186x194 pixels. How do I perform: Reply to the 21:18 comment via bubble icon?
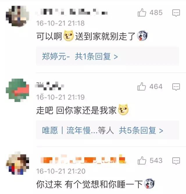click(176, 13)
